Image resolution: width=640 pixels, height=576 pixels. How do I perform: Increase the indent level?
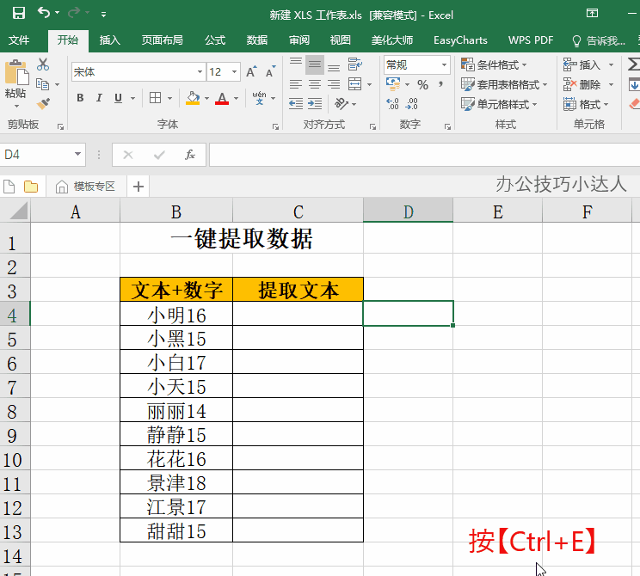click(x=315, y=104)
